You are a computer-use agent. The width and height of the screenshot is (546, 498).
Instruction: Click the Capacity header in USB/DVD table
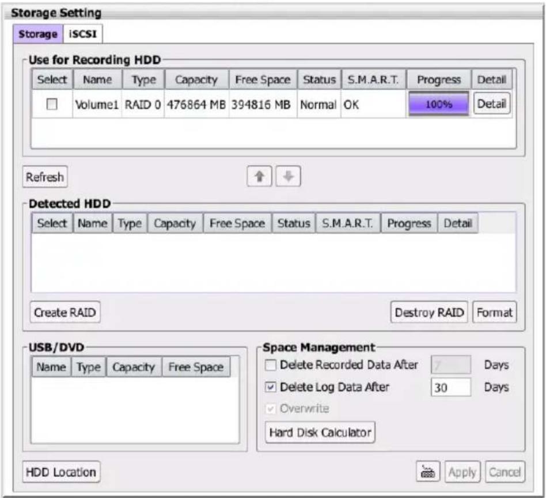(x=134, y=367)
